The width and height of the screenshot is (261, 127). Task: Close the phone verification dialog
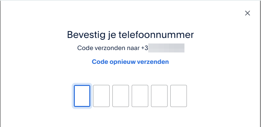click(247, 13)
